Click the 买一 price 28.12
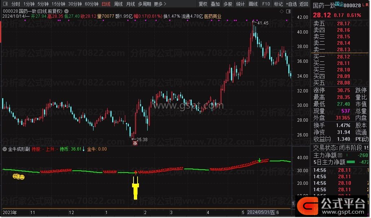Image resolution: width=371 pixels, height=218 pixels. tap(343, 57)
